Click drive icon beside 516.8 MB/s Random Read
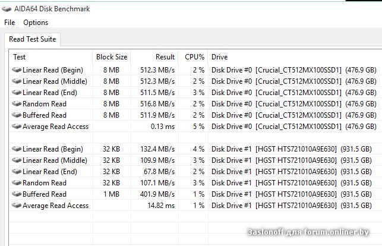The image size is (382, 246). click(x=16, y=104)
